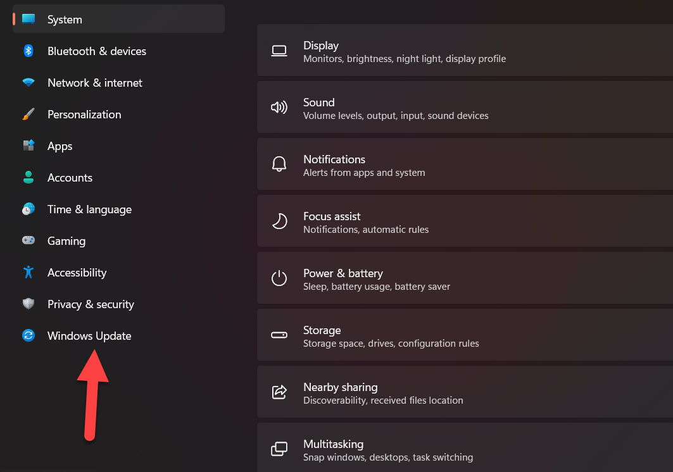Click the Storage drive icon
The image size is (673, 472).
[279, 335]
